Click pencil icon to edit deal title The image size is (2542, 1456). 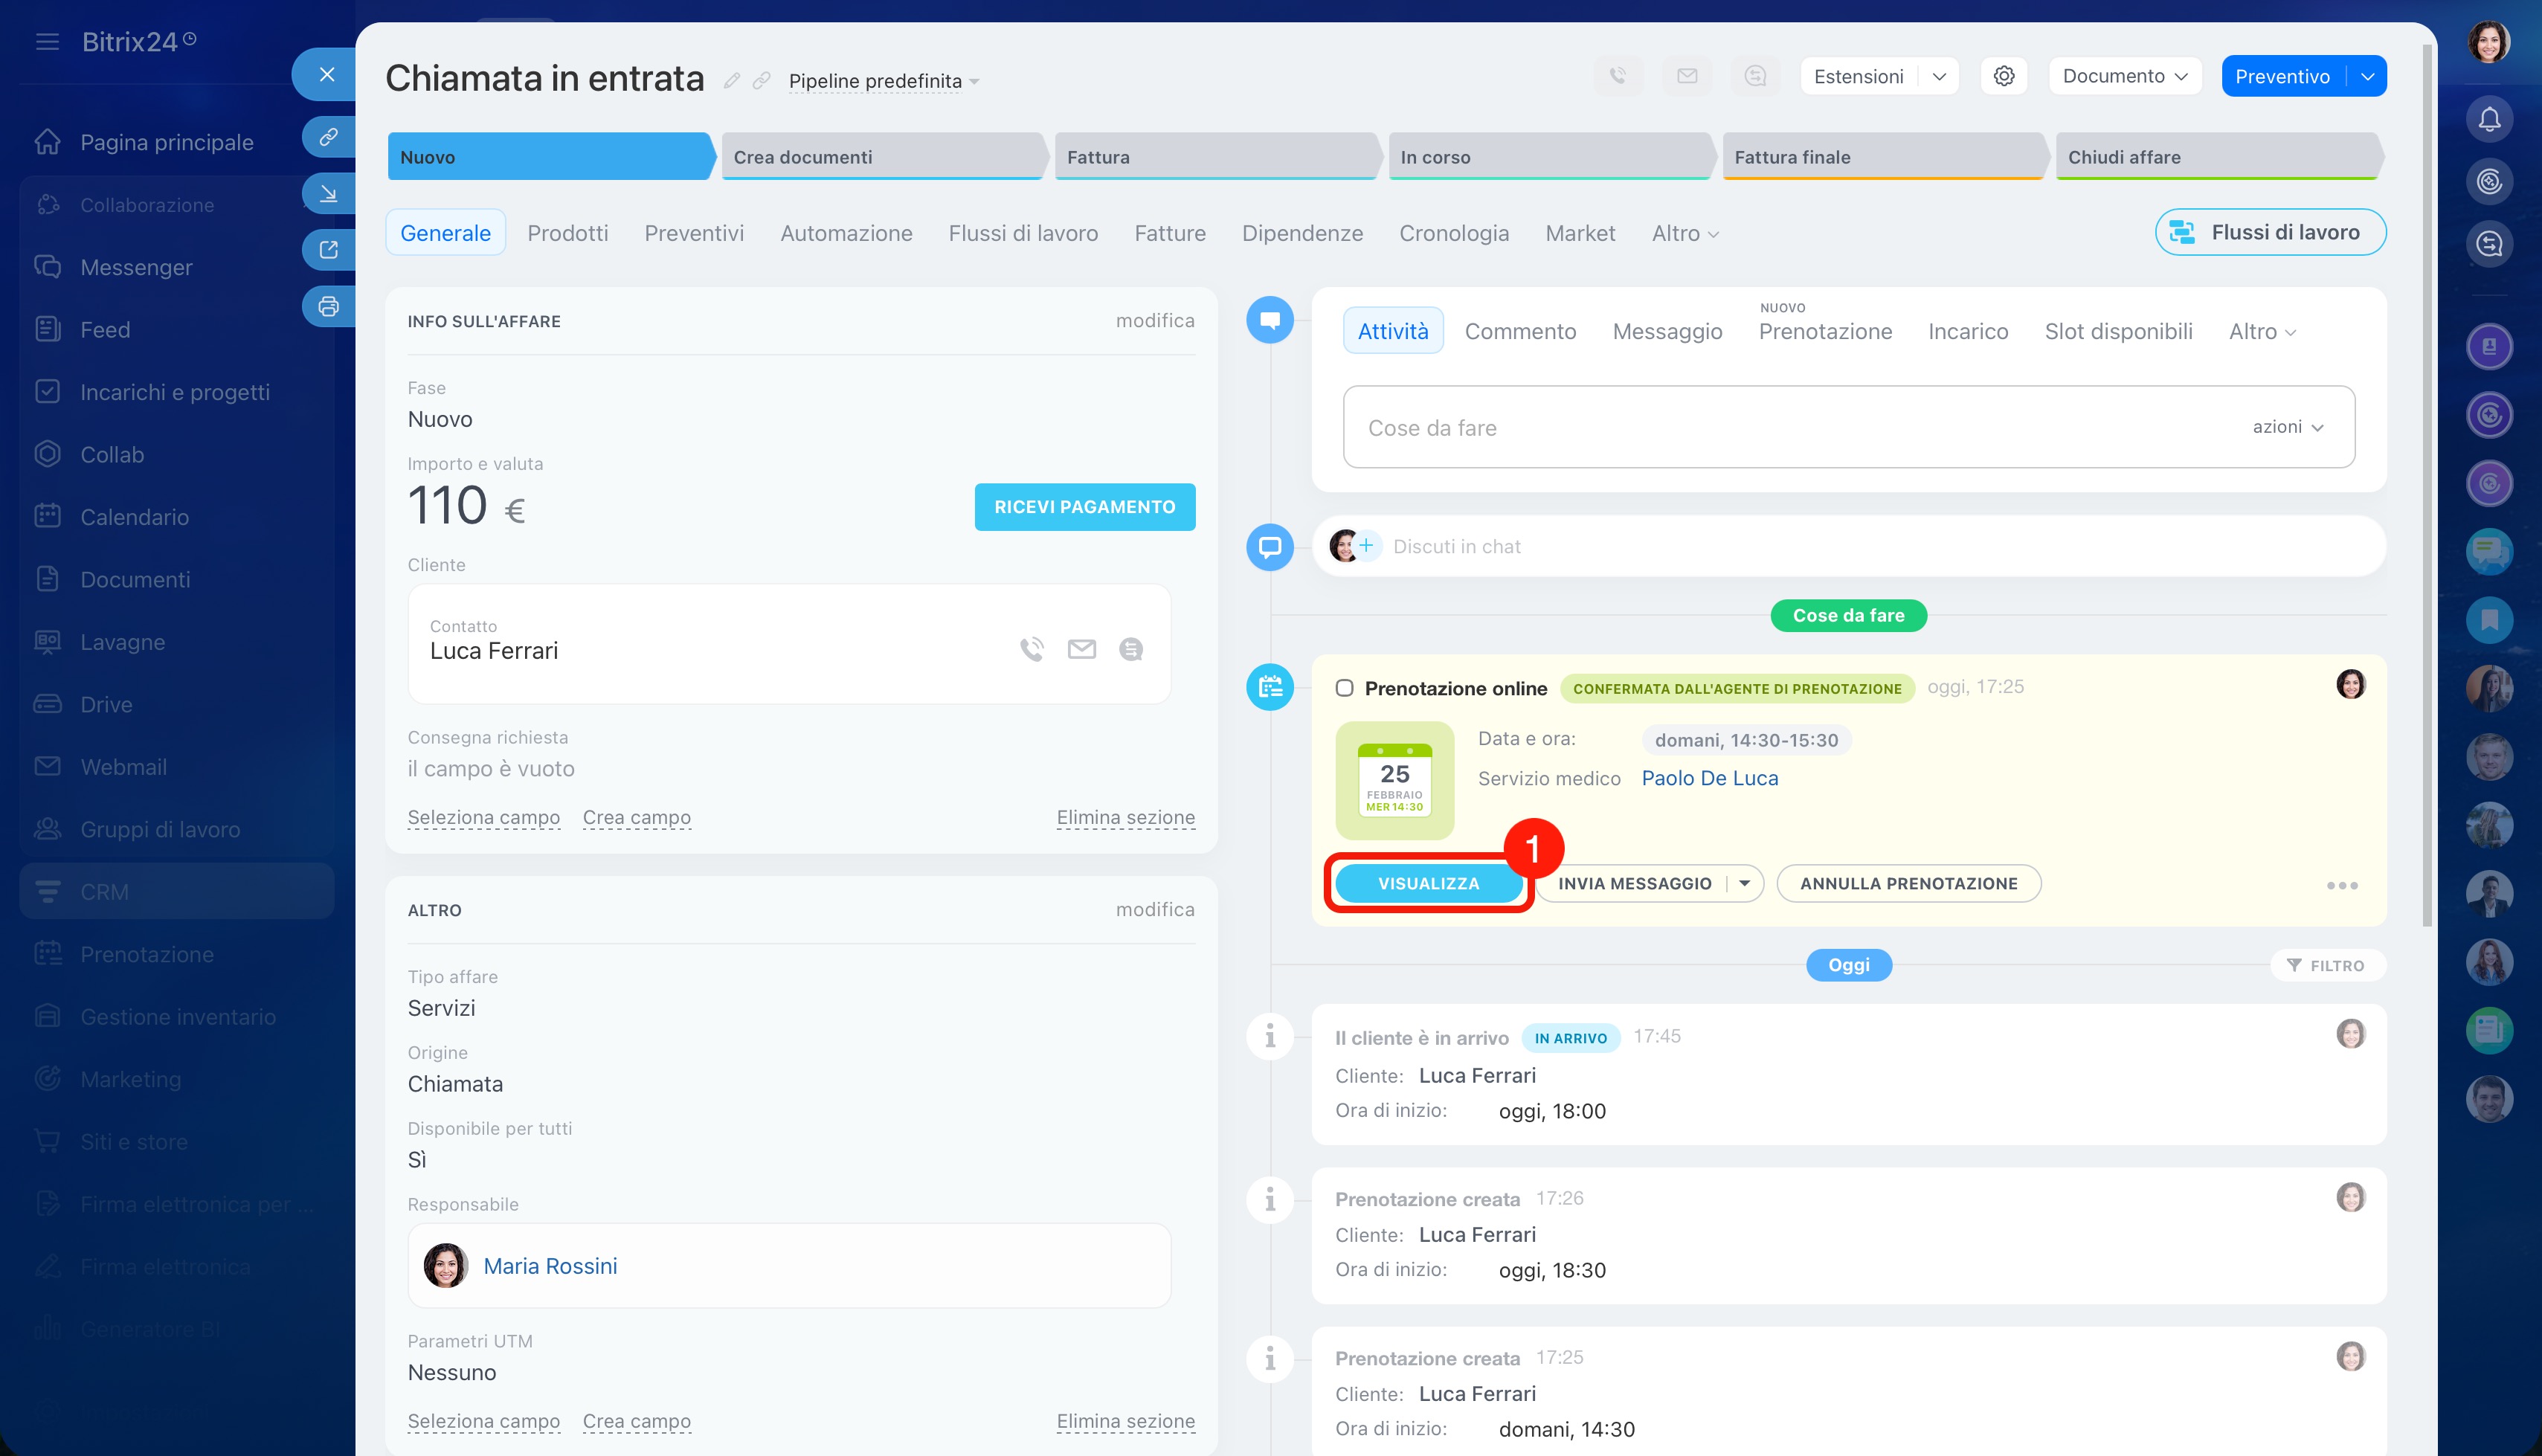[x=732, y=80]
